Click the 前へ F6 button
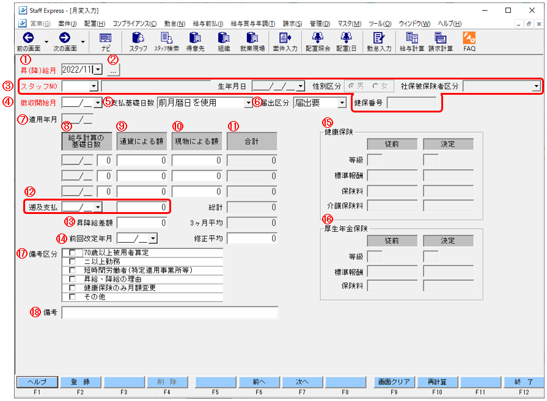The width and height of the screenshot is (547, 401). point(259,382)
